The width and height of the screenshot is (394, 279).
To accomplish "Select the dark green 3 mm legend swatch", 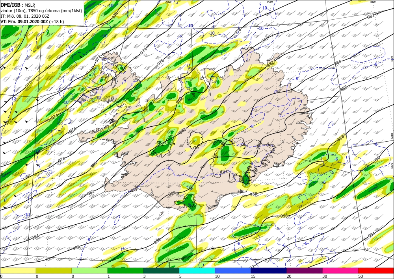I will 161,270.
